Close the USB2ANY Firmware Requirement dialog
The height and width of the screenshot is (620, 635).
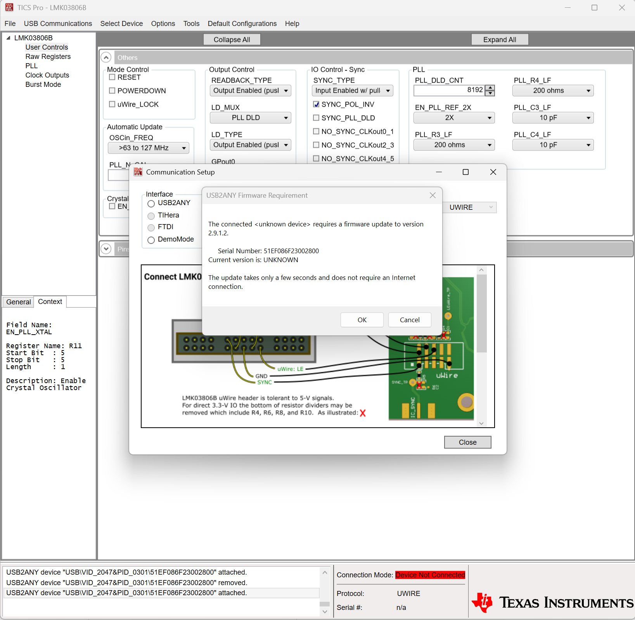coord(433,195)
